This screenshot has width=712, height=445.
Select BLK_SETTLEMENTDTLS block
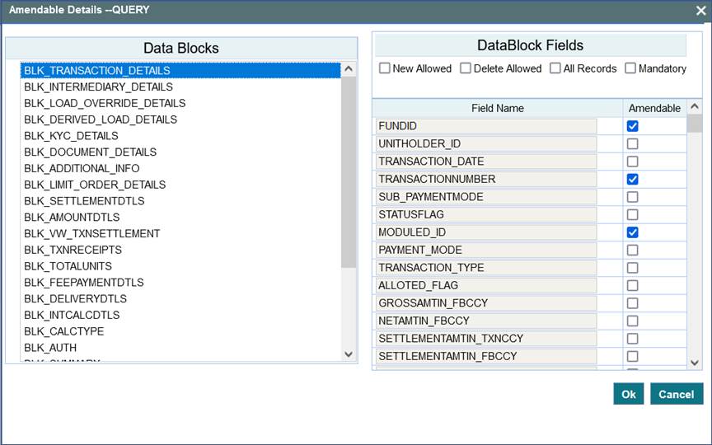coord(180,201)
